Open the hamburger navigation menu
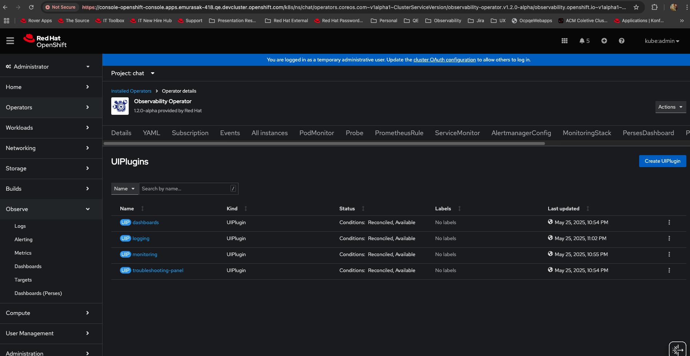The width and height of the screenshot is (690, 356). (10, 41)
